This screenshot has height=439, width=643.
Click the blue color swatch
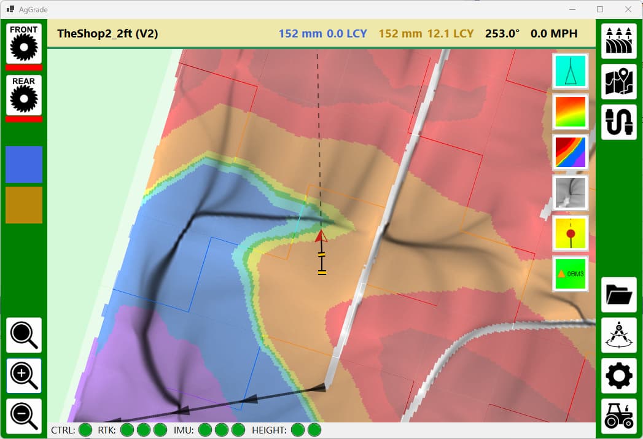(24, 164)
